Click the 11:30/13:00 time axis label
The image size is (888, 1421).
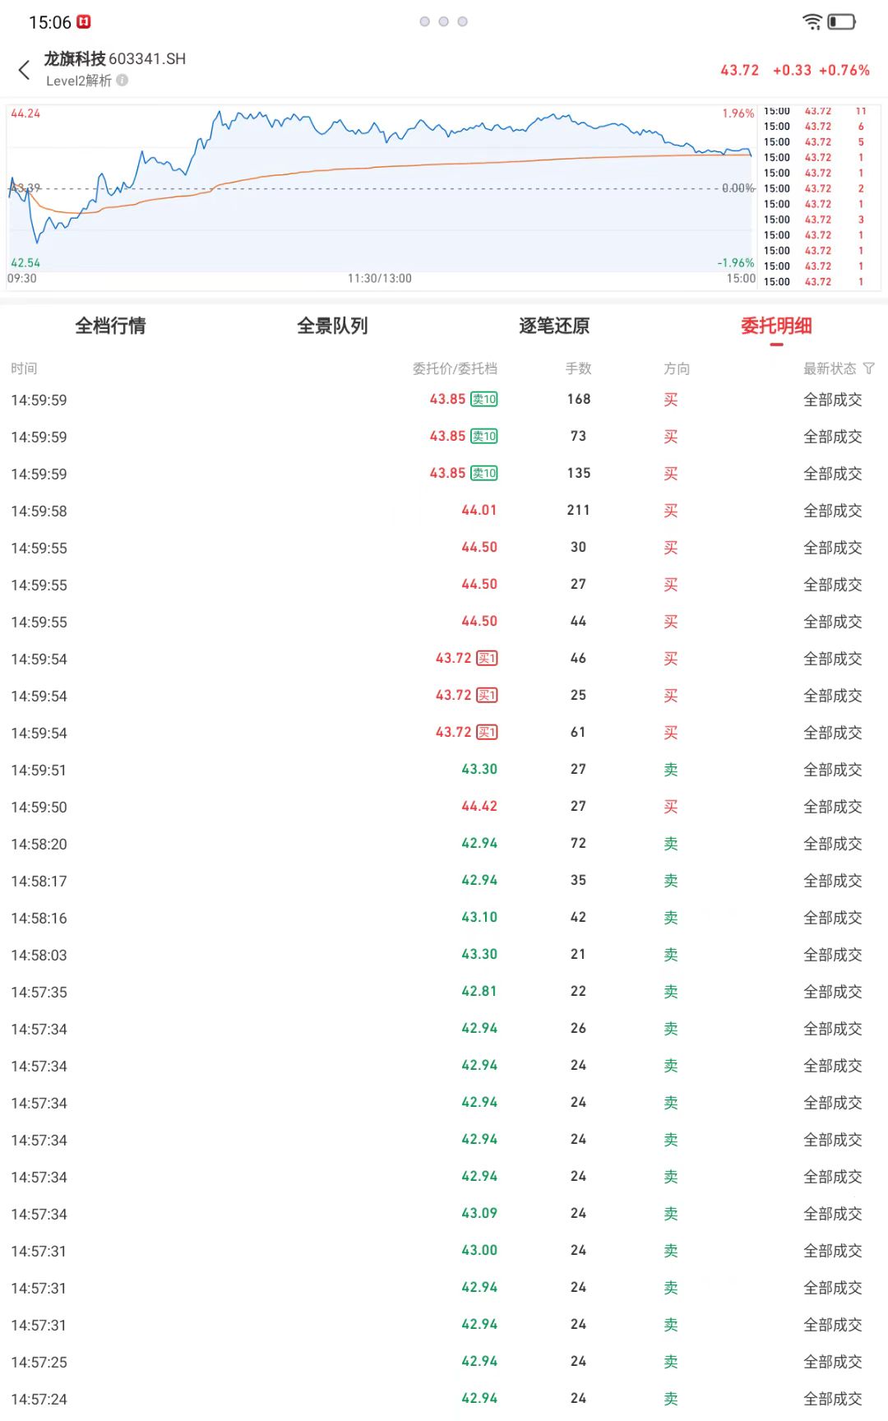380,279
